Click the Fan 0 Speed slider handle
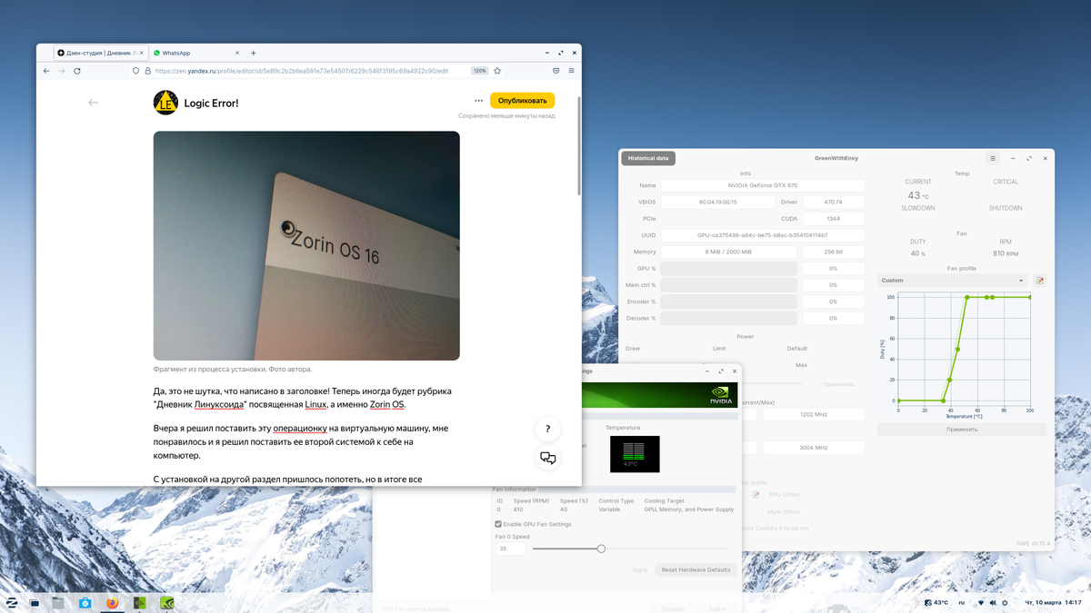 pyautogui.click(x=601, y=549)
